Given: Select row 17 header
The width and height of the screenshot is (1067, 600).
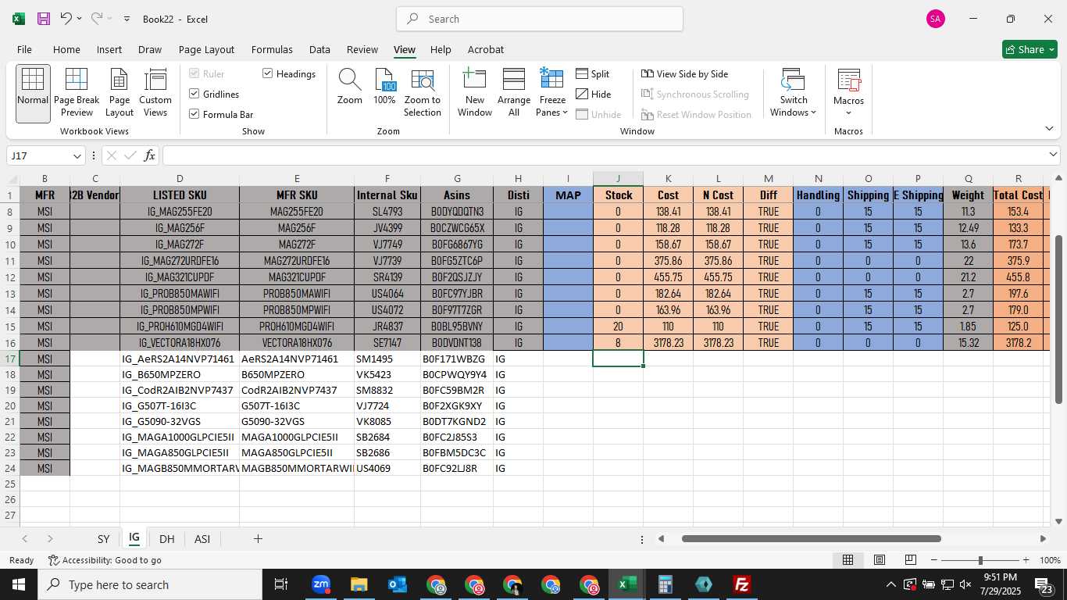Looking at the screenshot, I should (x=10, y=359).
